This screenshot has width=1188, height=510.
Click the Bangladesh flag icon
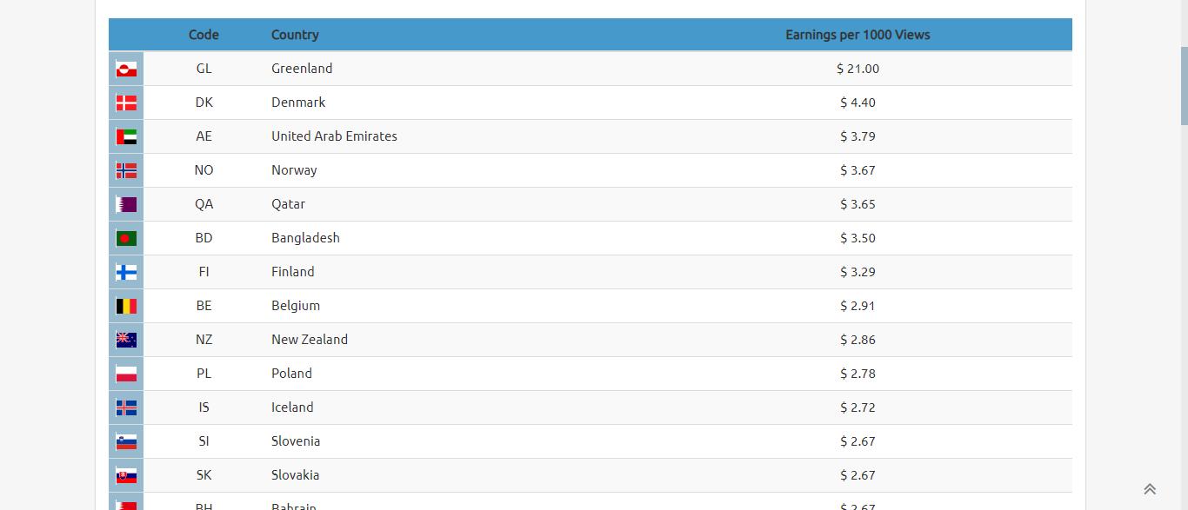[x=126, y=238]
